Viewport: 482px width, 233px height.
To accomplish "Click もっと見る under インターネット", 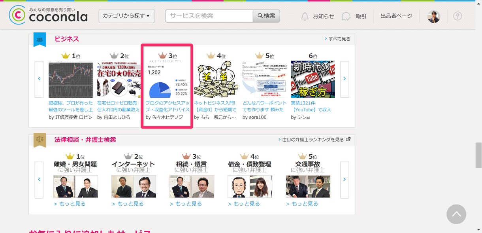I will click(x=128, y=204).
